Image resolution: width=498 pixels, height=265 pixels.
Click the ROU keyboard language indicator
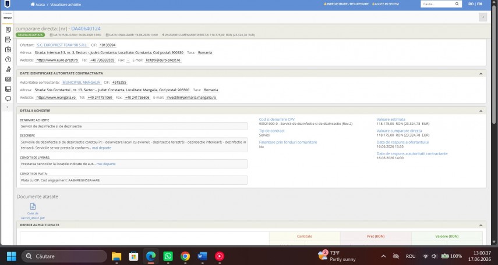tap(411, 256)
